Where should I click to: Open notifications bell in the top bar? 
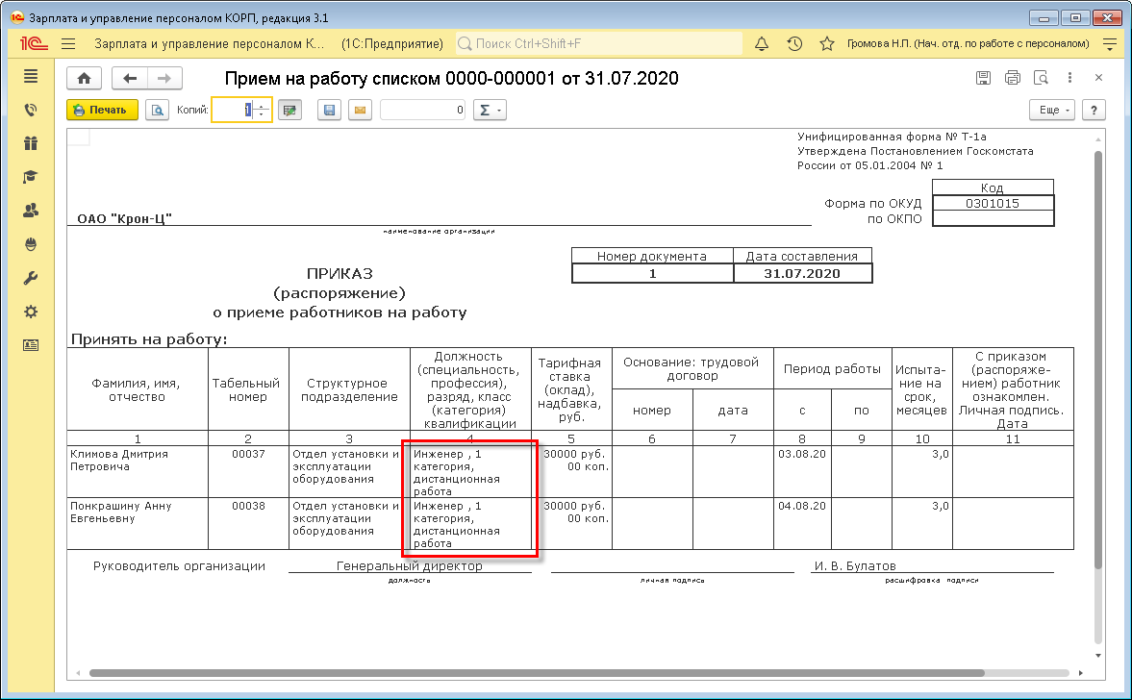762,44
